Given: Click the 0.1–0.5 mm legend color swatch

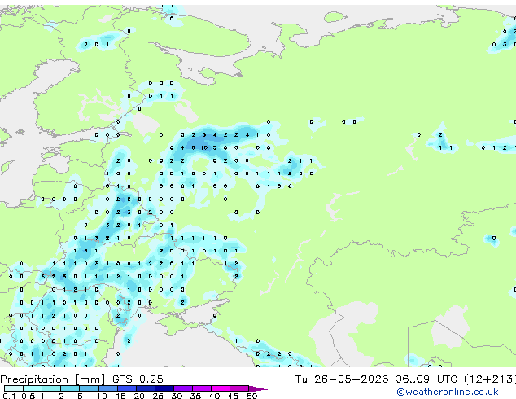Looking at the screenshot, I should [x=14, y=388].
